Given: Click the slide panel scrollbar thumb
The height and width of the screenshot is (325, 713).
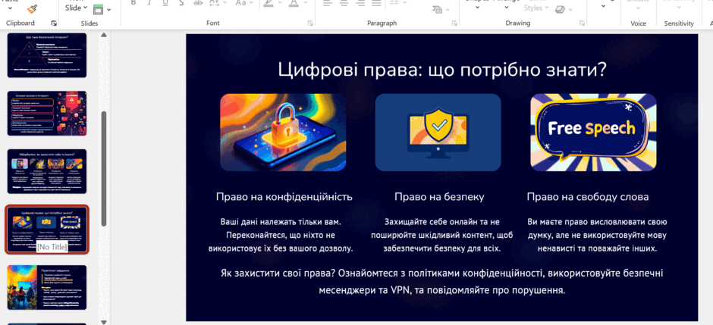Looking at the screenshot, I should 104,168.
